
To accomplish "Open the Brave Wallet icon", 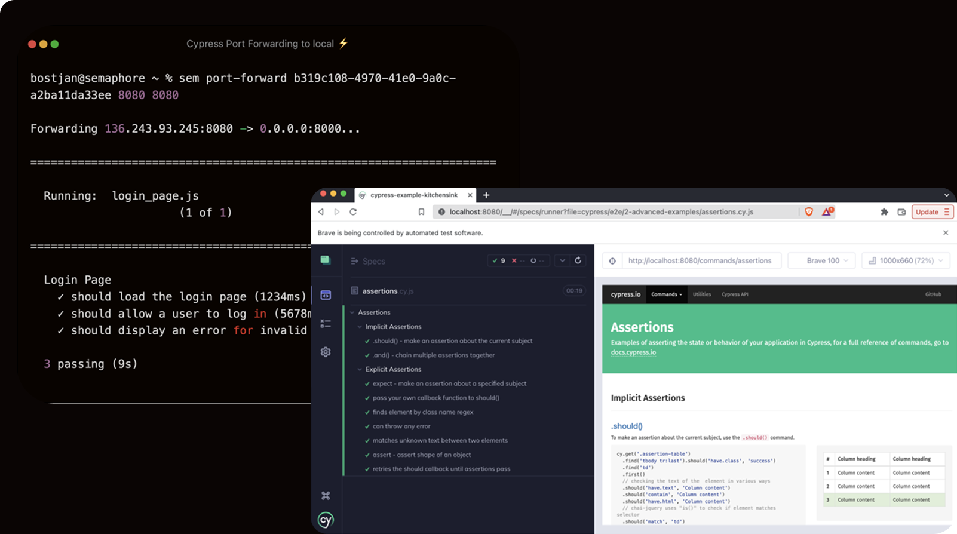I will [901, 212].
